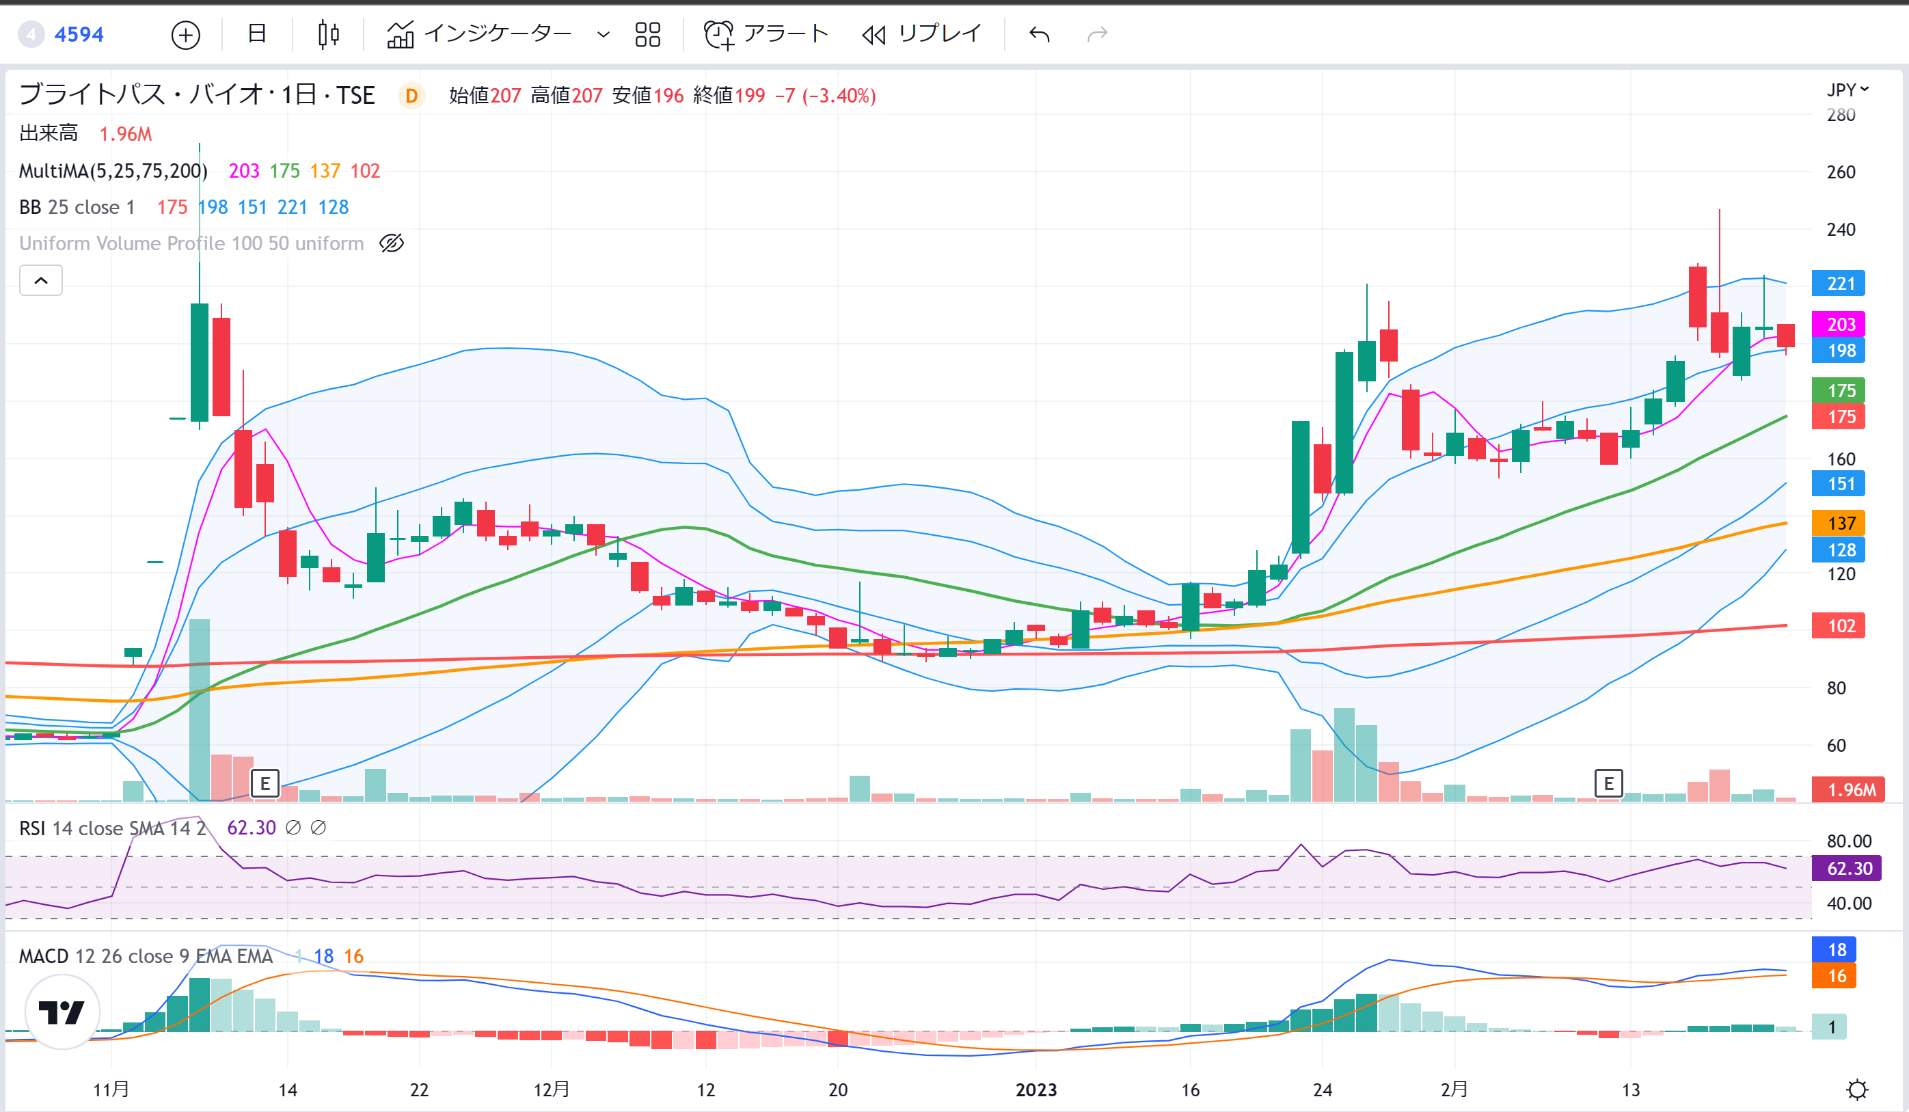Open the indicator templates grid icon
The image size is (1909, 1112).
648,35
